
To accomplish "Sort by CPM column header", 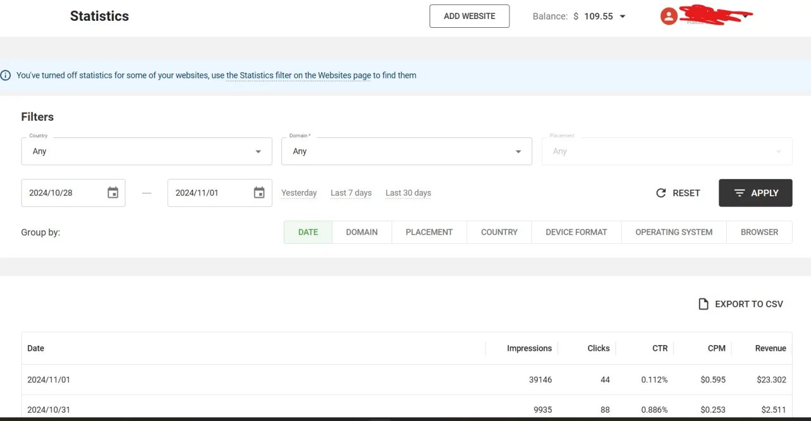I will pos(717,348).
